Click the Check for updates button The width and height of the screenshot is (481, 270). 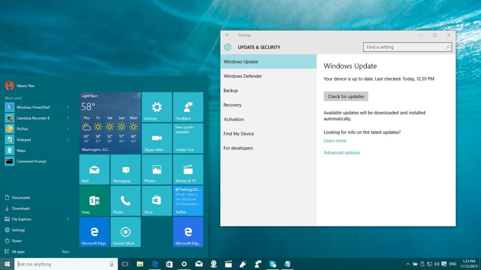pyautogui.click(x=346, y=96)
